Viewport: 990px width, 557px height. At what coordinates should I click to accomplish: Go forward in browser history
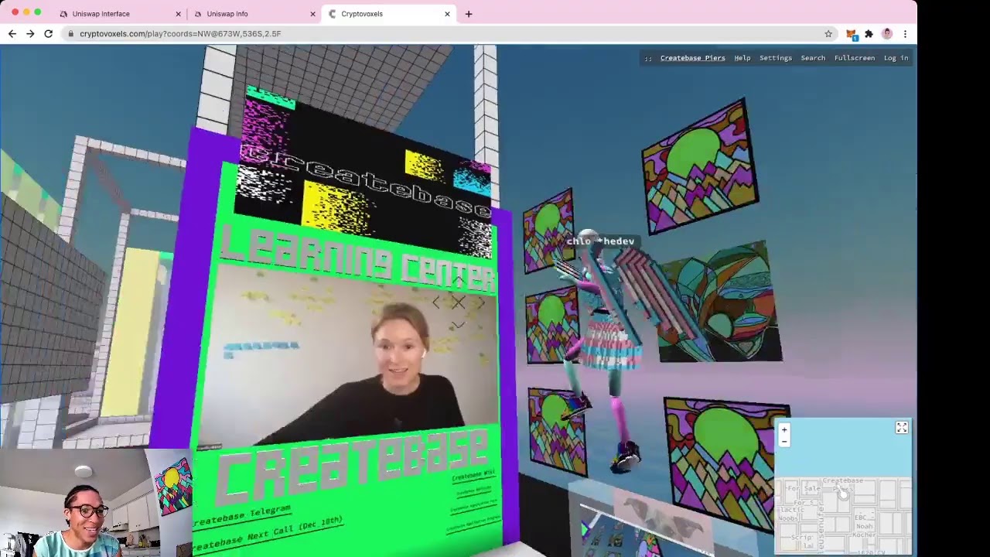(30, 34)
